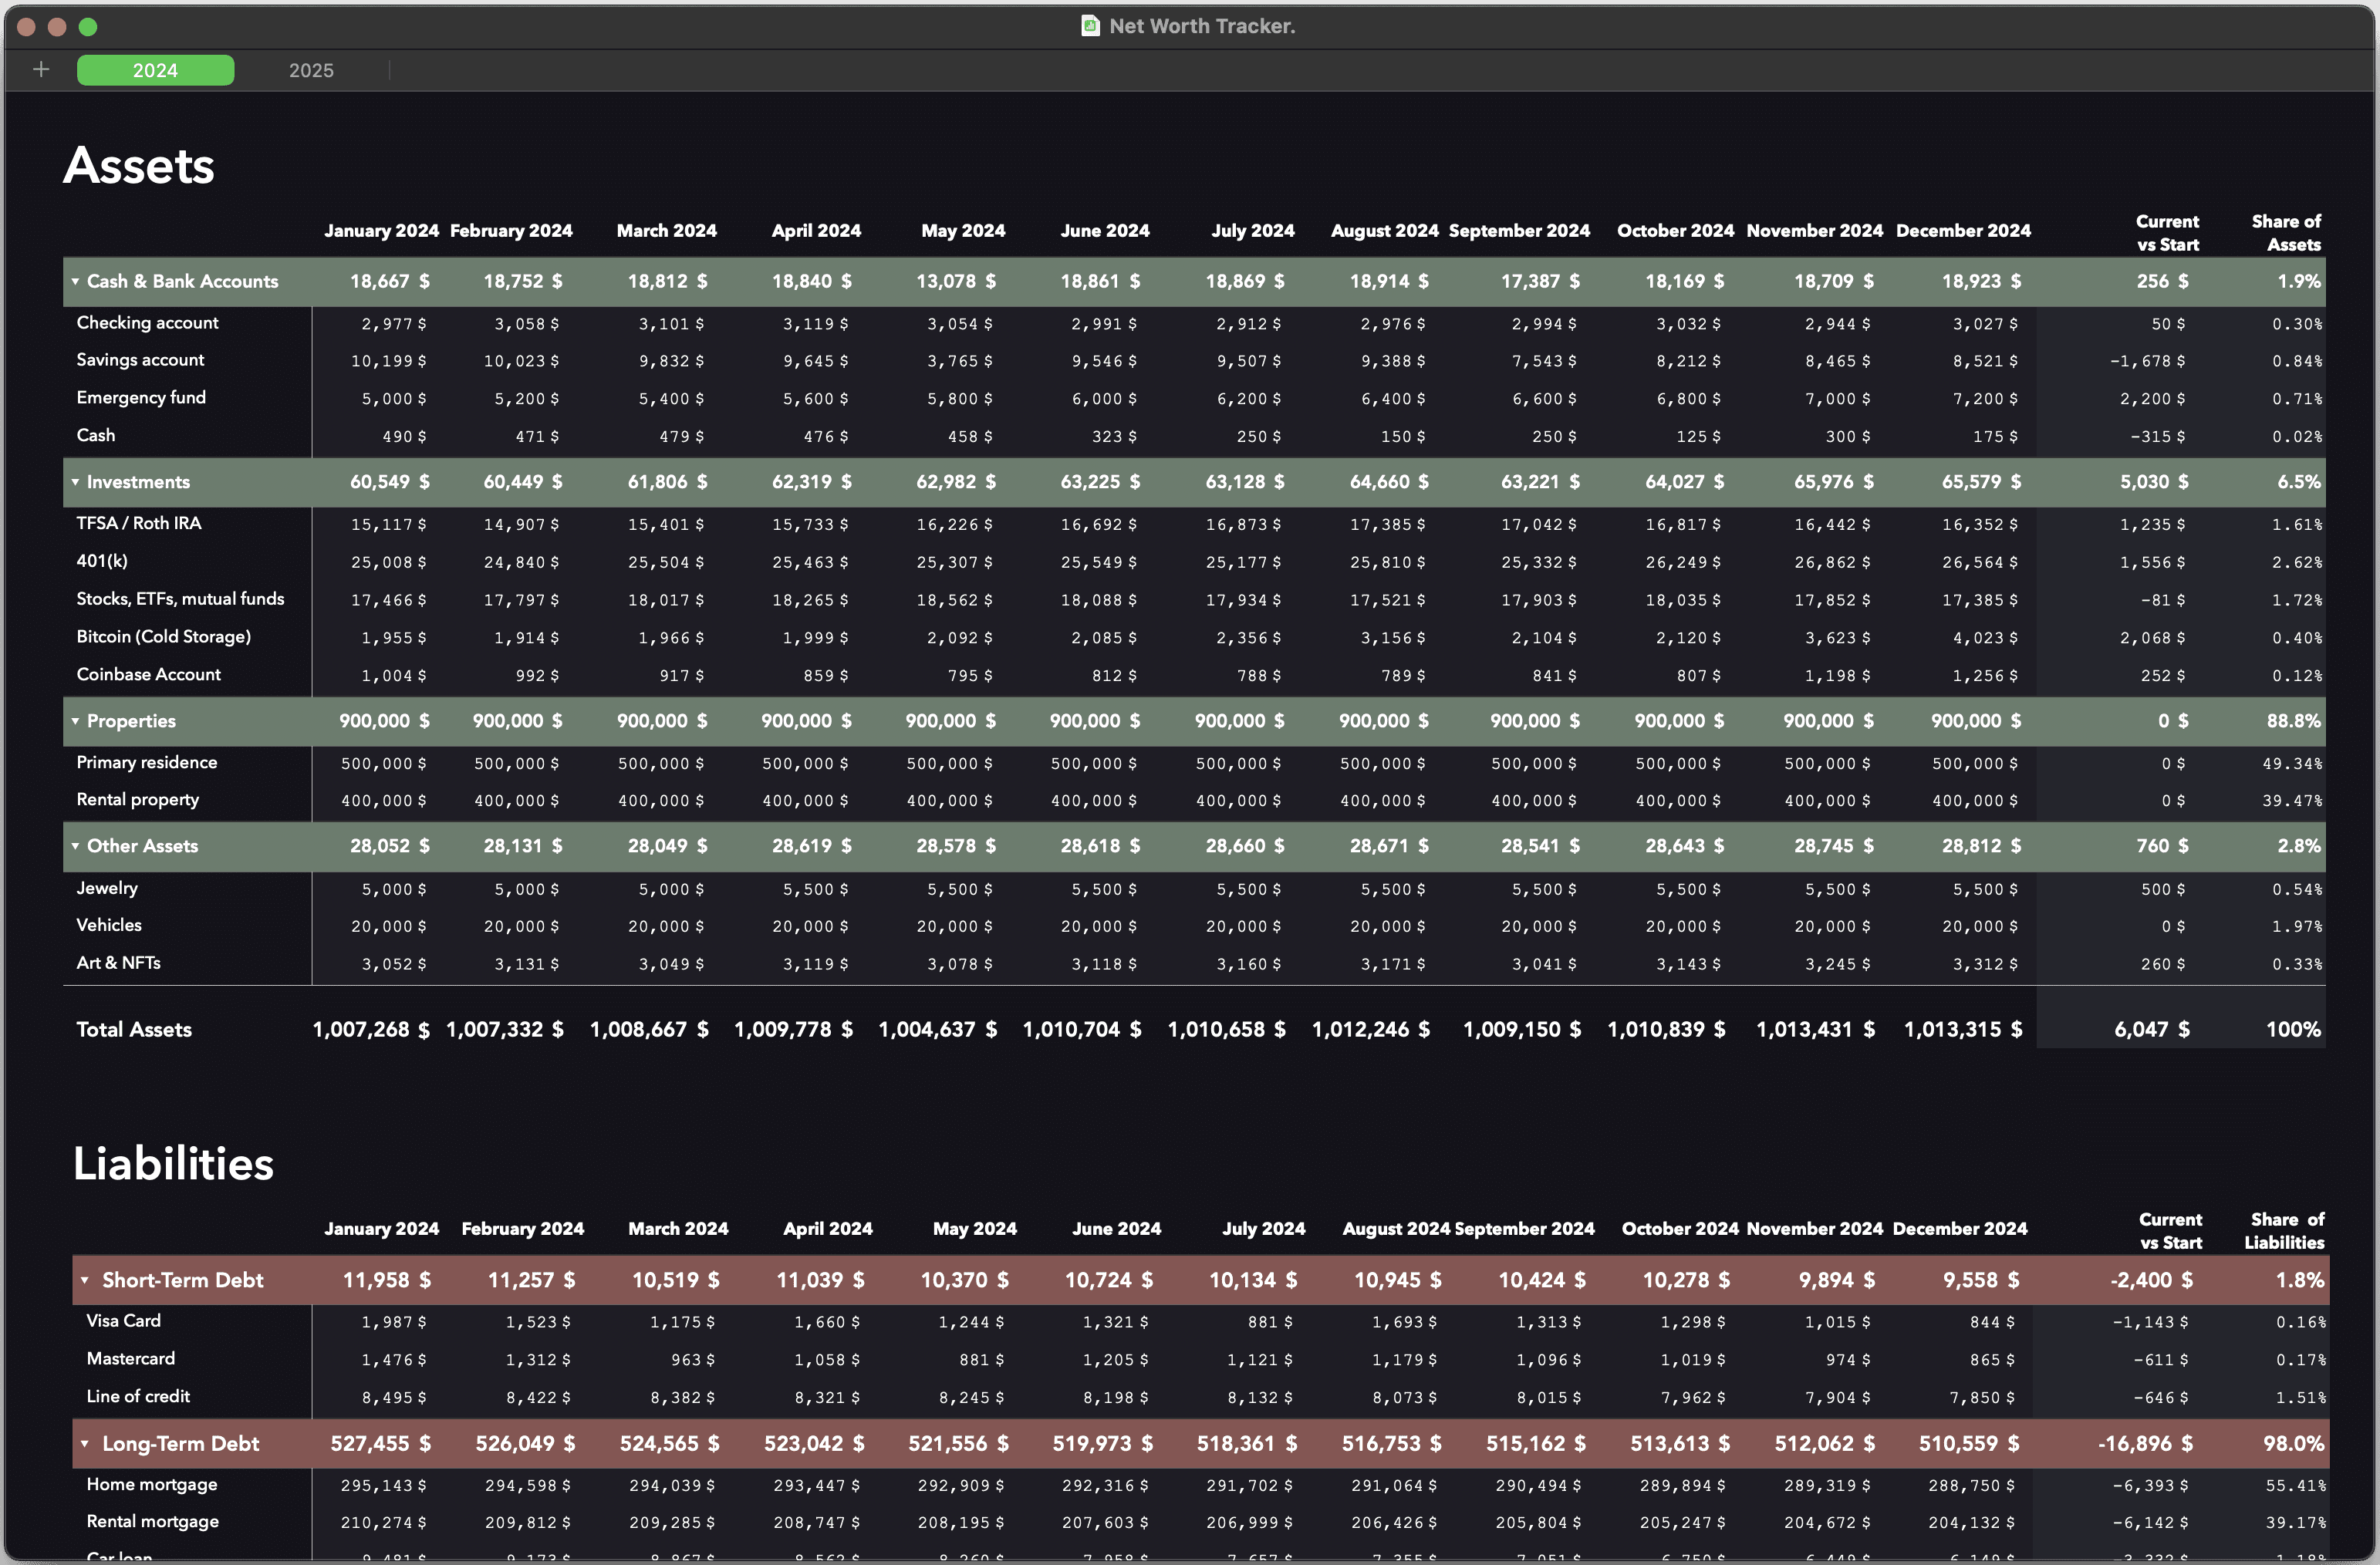2380x1565 pixels.
Task: Click Assets Current vs Start header
Action: 2167,233
